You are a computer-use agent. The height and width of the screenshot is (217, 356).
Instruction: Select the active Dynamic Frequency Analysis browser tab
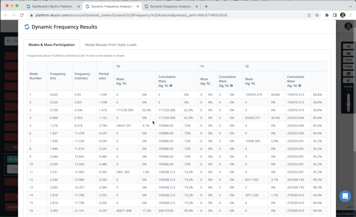(x=112, y=7)
